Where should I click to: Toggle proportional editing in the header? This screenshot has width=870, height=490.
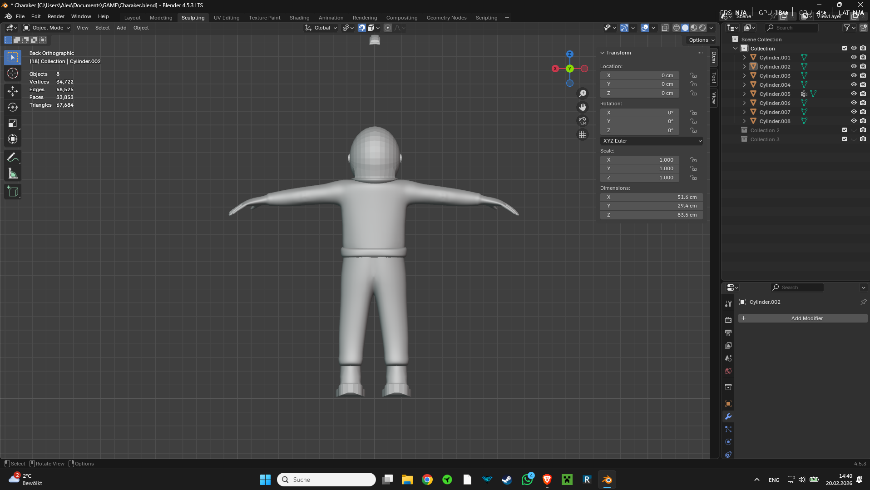coord(387,28)
